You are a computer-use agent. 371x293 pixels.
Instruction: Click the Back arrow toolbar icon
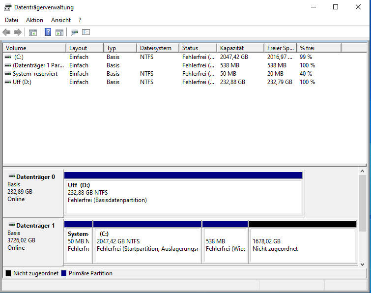[6, 32]
